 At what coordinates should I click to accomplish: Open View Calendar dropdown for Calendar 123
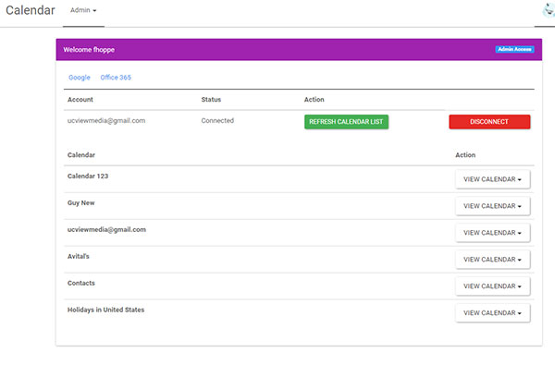[x=493, y=179]
